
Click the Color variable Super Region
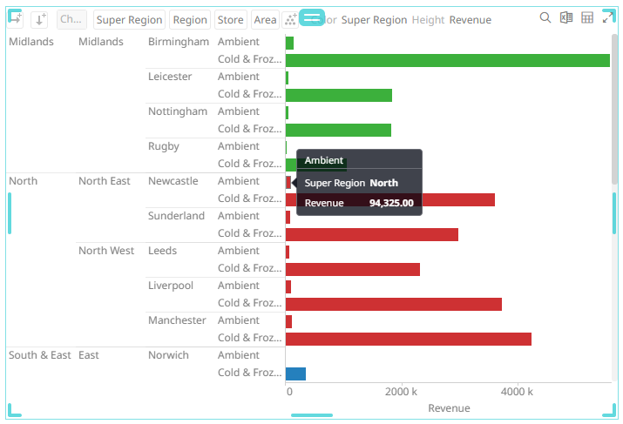(x=374, y=20)
